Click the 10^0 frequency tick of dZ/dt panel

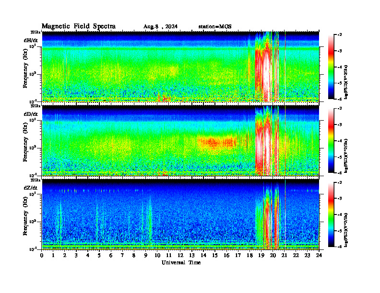click(x=33, y=222)
